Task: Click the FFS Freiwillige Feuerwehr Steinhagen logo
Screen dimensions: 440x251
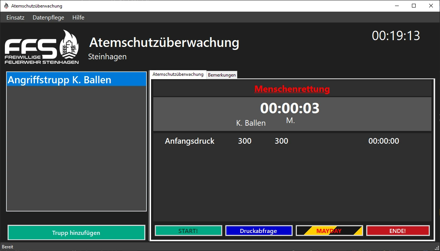Action: coord(41,47)
